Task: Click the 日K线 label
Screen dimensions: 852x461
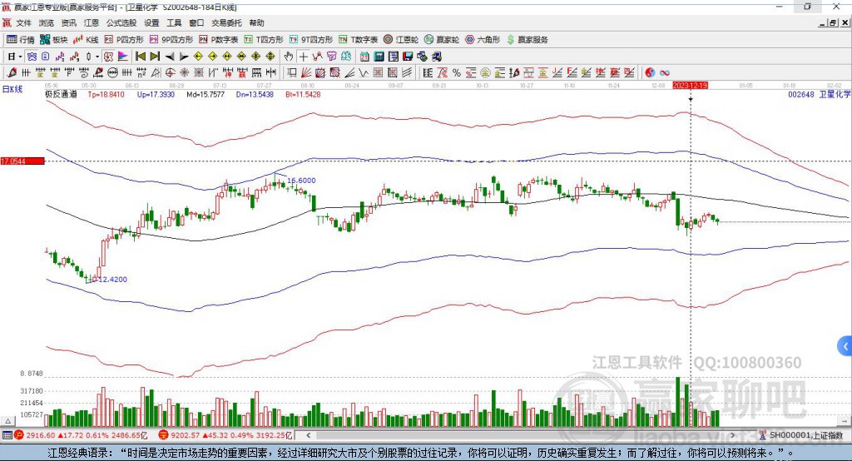Action: 12,89
